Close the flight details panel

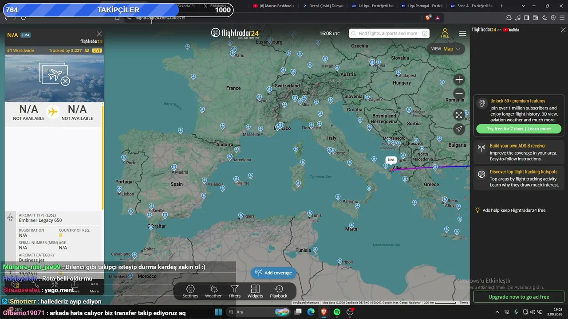(x=99, y=34)
